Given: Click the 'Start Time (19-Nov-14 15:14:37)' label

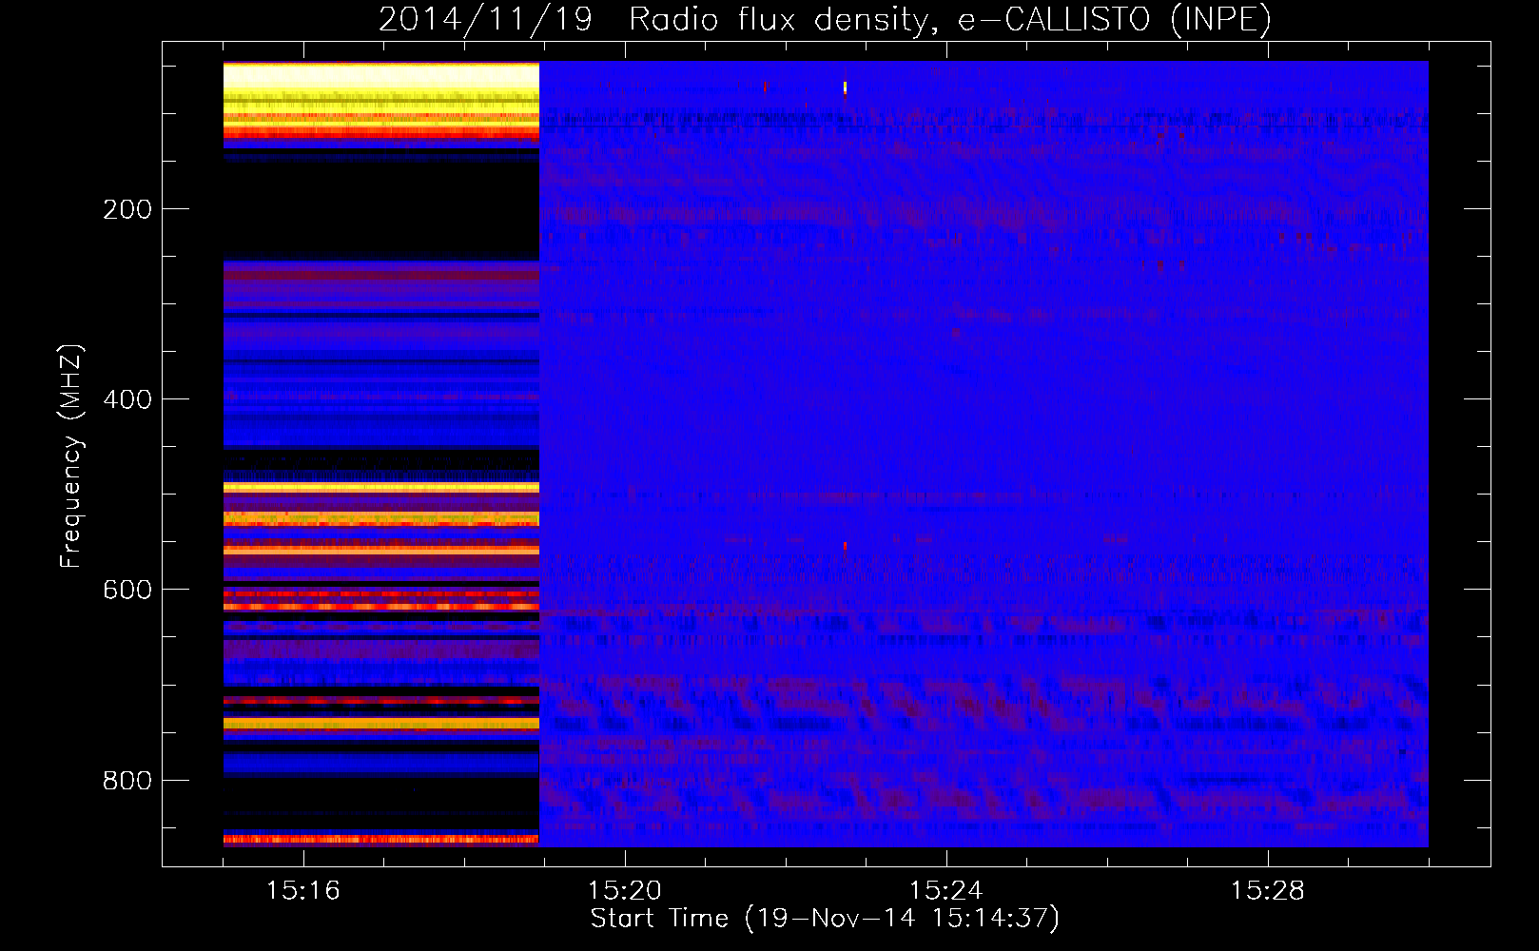Looking at the screenshot, I should [825, 919].
